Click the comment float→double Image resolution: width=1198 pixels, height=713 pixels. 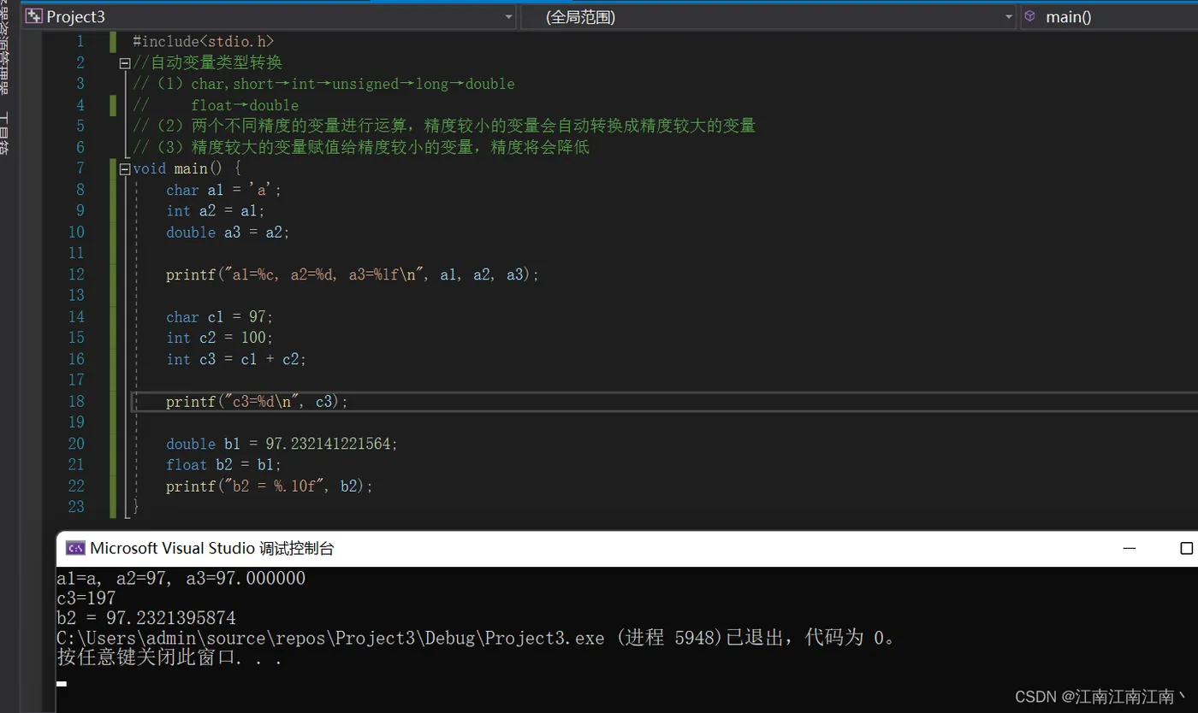pos(245,105)
